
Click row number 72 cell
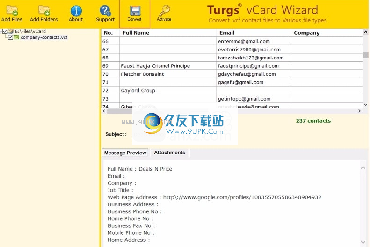tap(110, 91)
